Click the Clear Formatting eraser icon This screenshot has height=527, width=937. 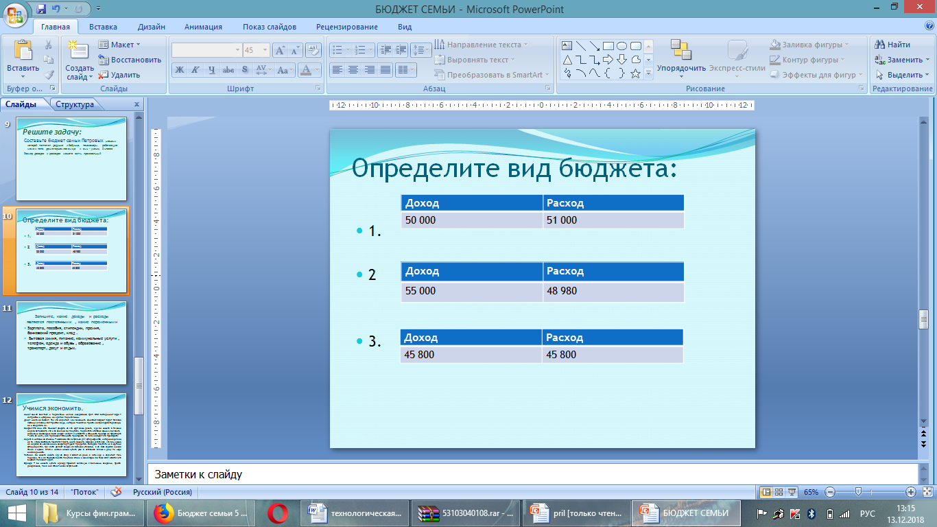[313, 50]
